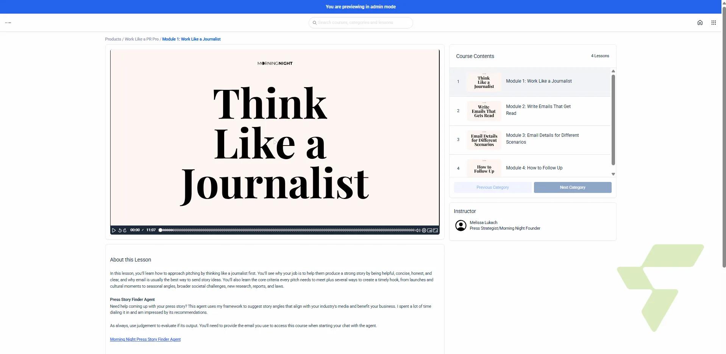Click the video time 11:07 duration
The image size is (726, 354).
pos(151,230)
